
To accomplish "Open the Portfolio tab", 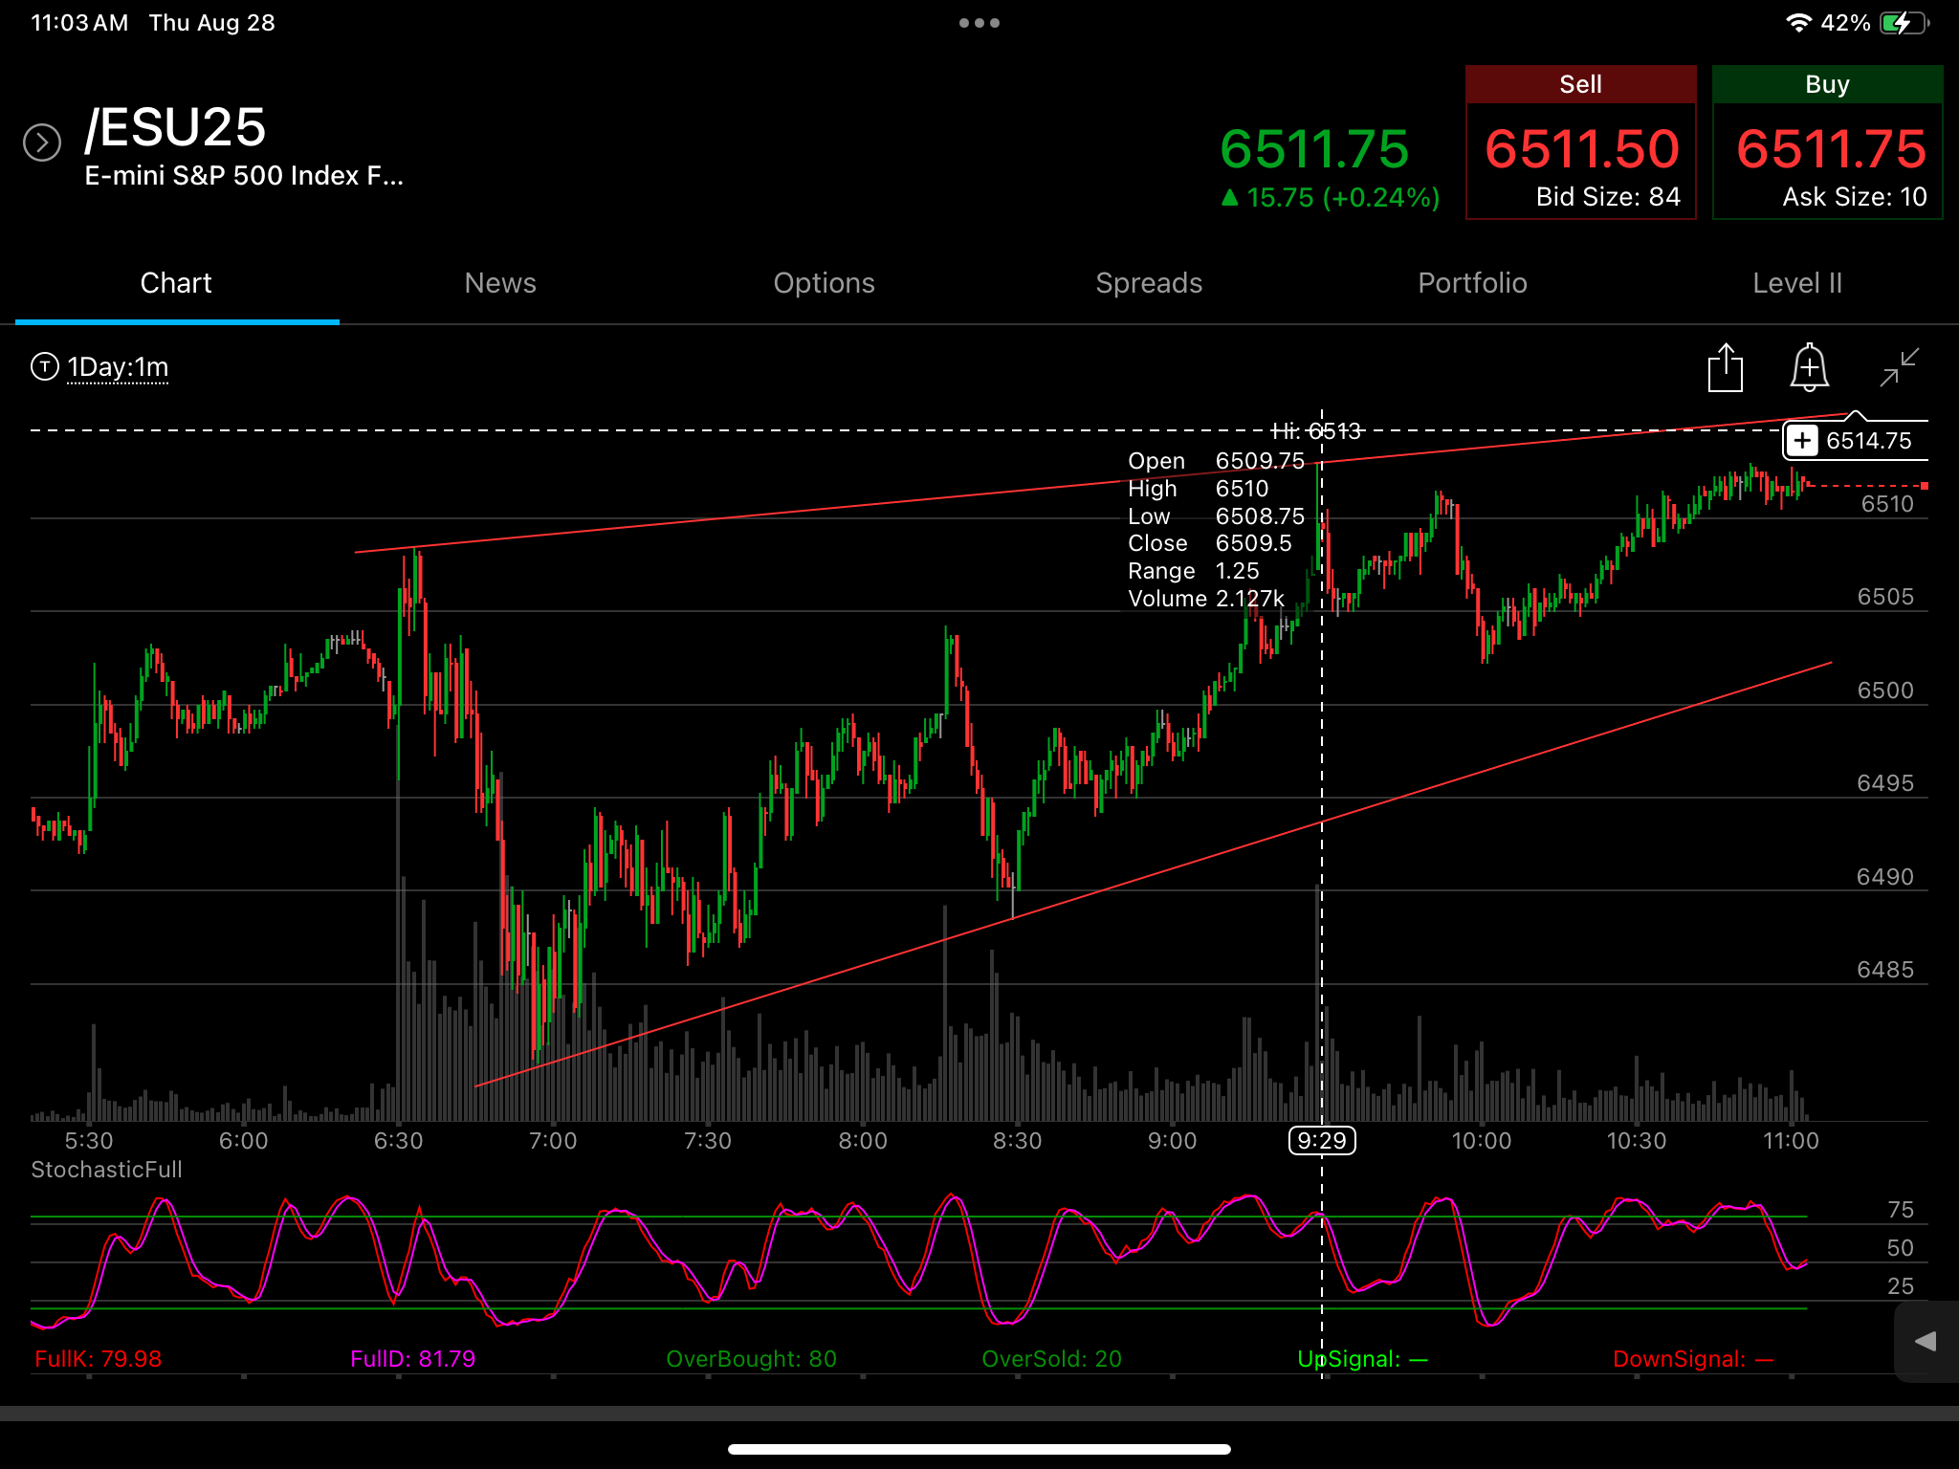I will click(x=1473, y=283).
